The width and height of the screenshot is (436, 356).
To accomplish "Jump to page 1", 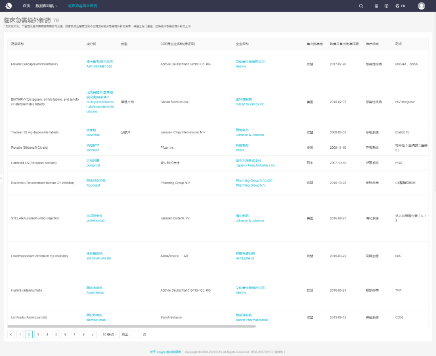I will (20, 334).
